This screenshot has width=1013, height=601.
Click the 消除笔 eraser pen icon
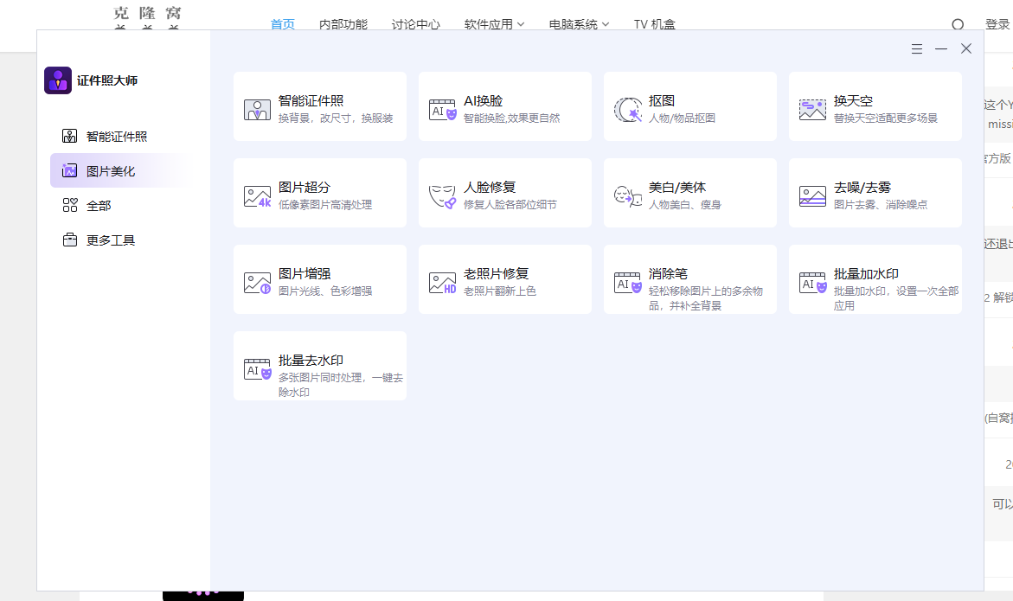(x=627, y=283)
